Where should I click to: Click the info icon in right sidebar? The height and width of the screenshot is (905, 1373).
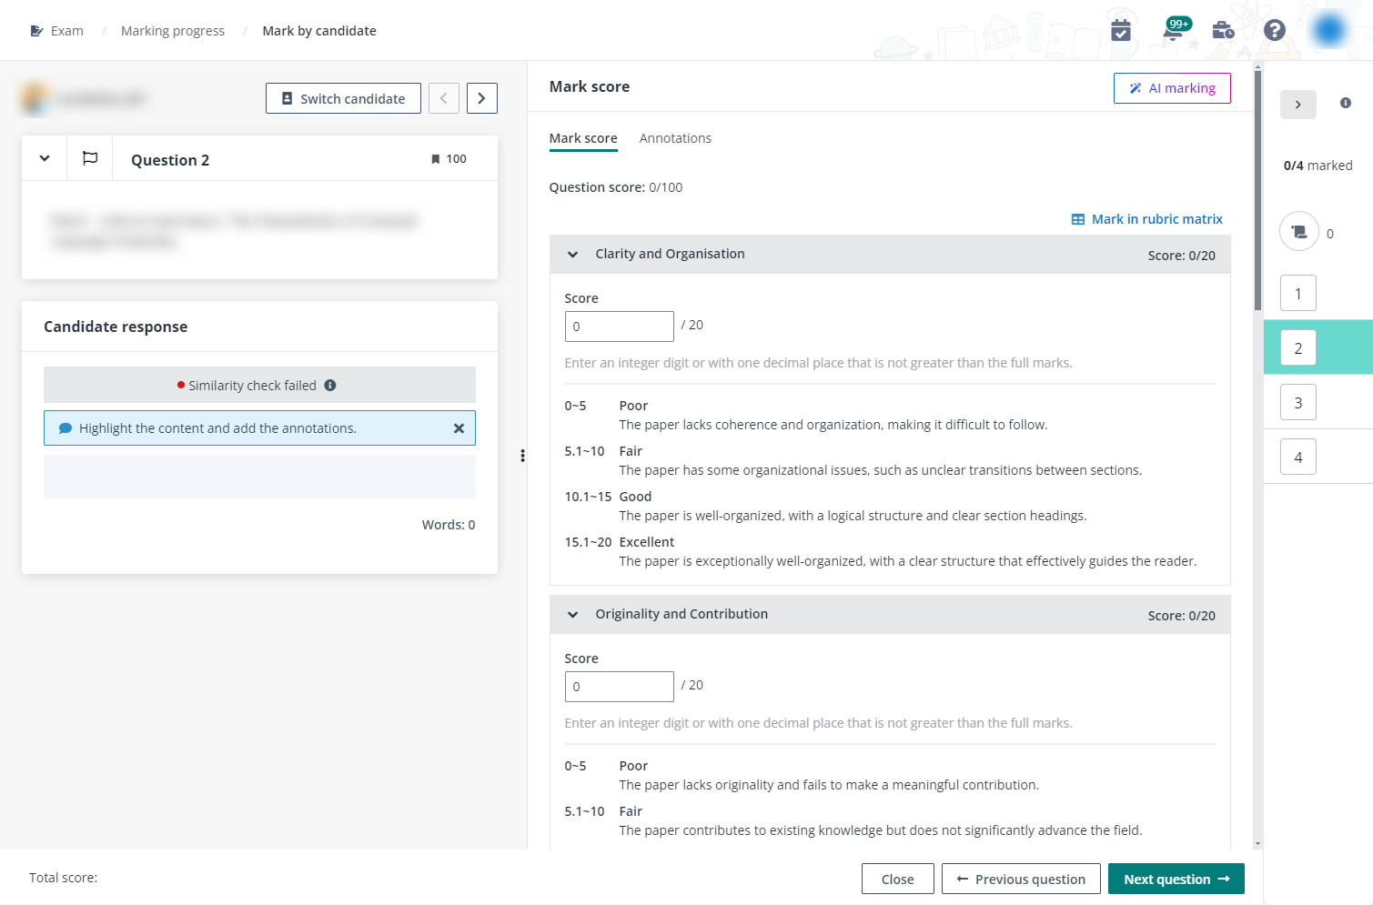1346,104
